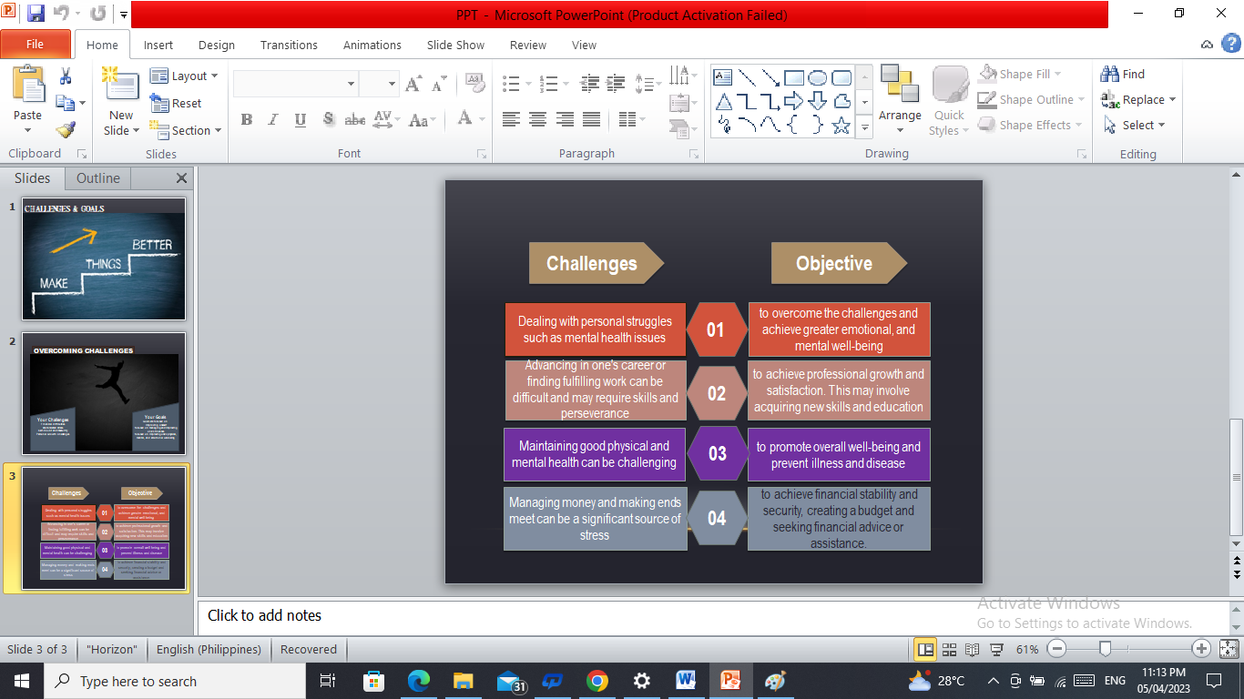Select the Text Box shape
This screenshot has height=699, width=1244.
[723, 77]
